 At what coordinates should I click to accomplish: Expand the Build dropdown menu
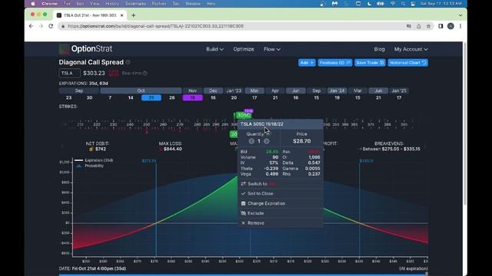214,49
